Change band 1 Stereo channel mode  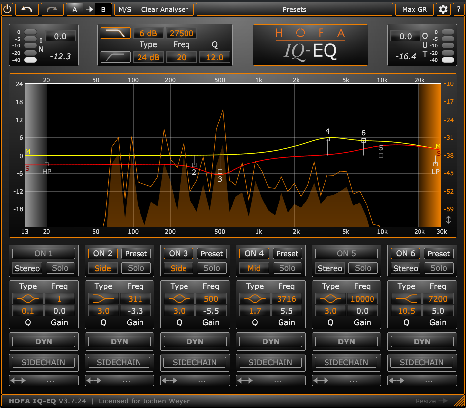point(27,268)
